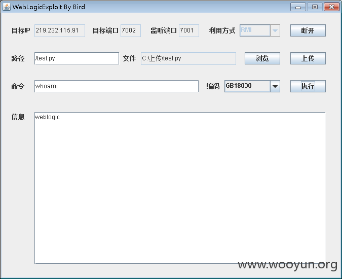This screenshot has height=279, width=342.
Task: Click the Java icon in the title bar
Action: pyautogui.click(x=7, y=7)
